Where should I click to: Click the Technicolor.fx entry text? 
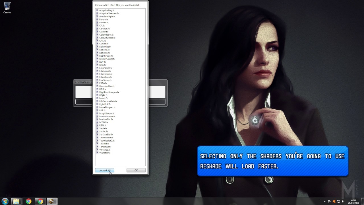(x=106, y=138)
